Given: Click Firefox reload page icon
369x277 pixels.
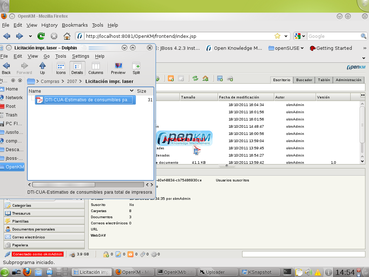Looking at the screenshot, I should coord(41,36).
